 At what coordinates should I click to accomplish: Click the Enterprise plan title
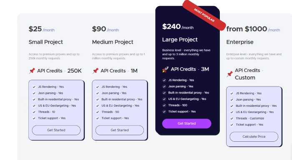click(240, 42)
